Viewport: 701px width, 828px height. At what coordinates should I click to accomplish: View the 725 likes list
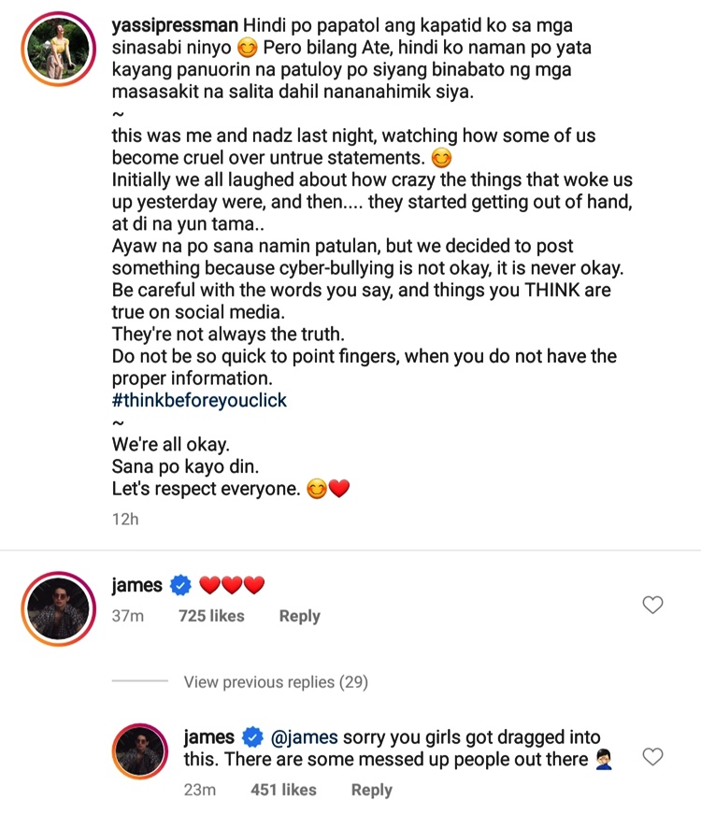[x=211, y=616]
